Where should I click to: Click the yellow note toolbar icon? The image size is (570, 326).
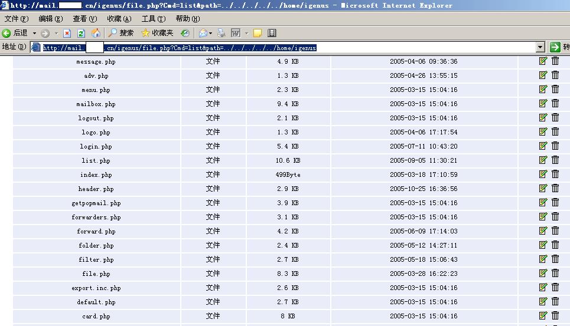258,34
